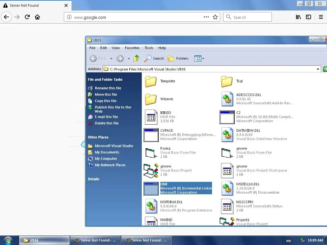Reload the page in Firefox
The image size is (327, 245).
(27, 17)
